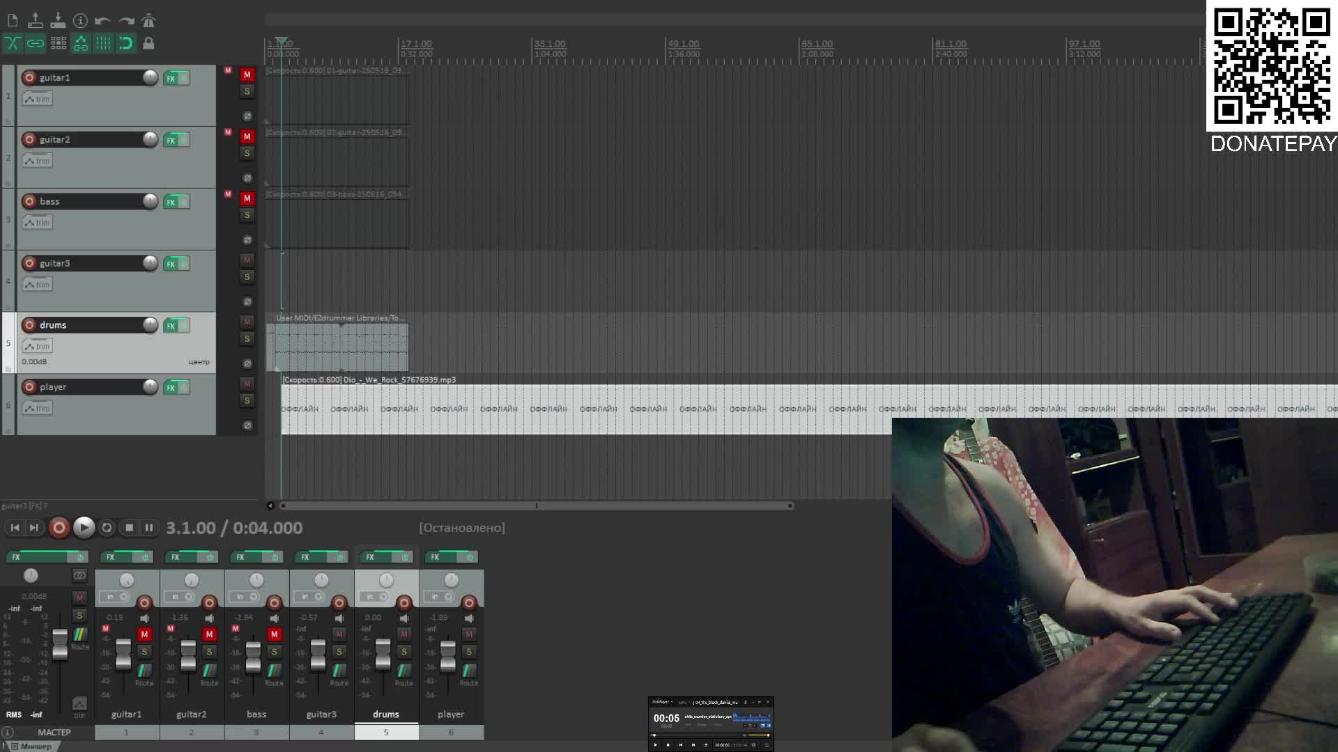Toggle envelope points move with items

click(x=81, y=44)
